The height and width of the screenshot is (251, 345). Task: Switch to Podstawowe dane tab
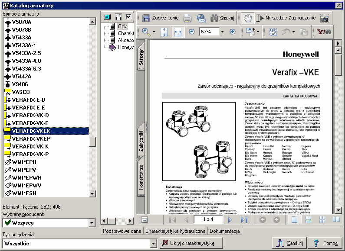(x=122, y=231)
